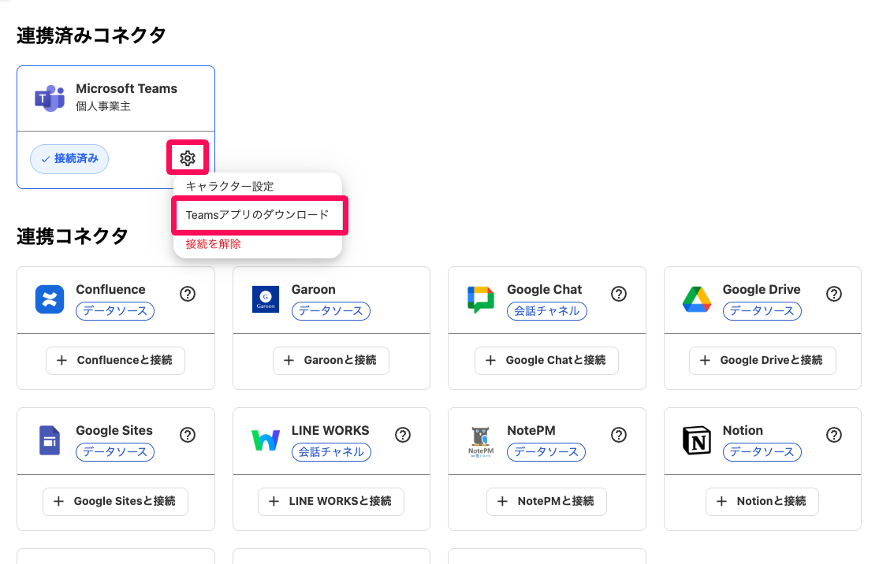
Task: Click the Garoon connector name
Action: coord(314,290)
